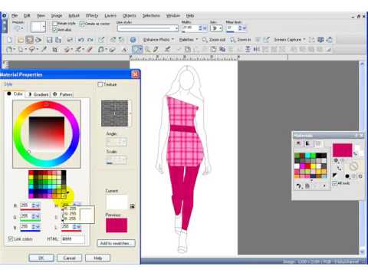Open dropdown arrow beside the Pen tool
The width and height of the screenshot is (368, 276).
[x=140, y=49]
